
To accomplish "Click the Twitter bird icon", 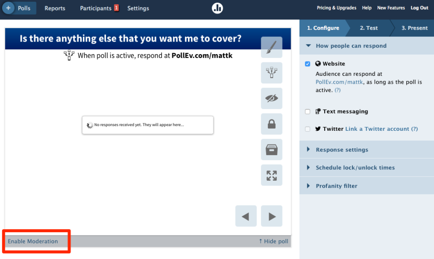I will (318, 129).
